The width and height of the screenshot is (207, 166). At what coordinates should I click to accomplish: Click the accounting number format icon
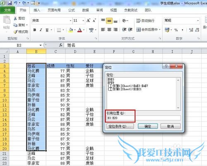coord(167,30)
